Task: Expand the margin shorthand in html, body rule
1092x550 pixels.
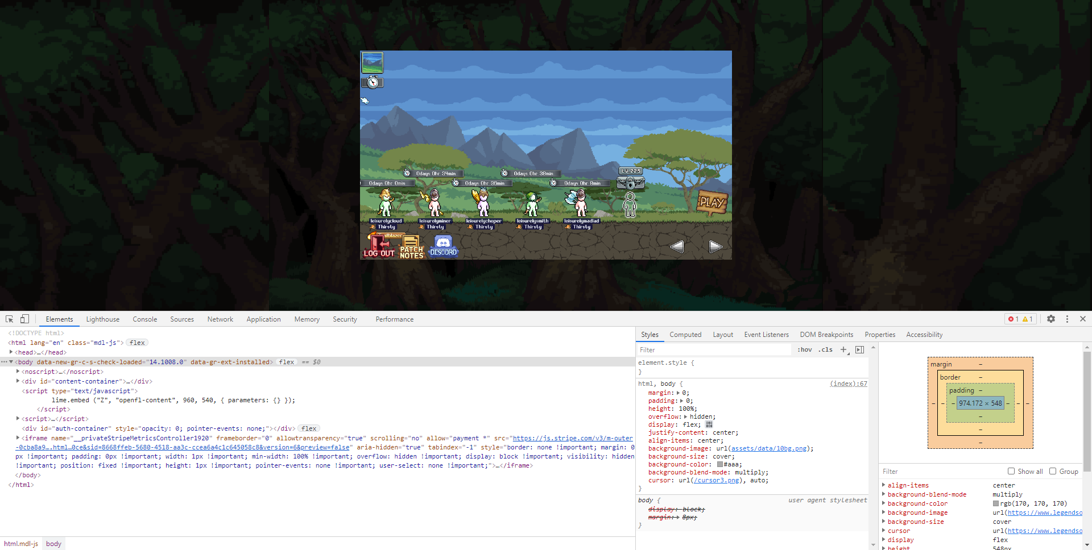Action: point(679,393)
